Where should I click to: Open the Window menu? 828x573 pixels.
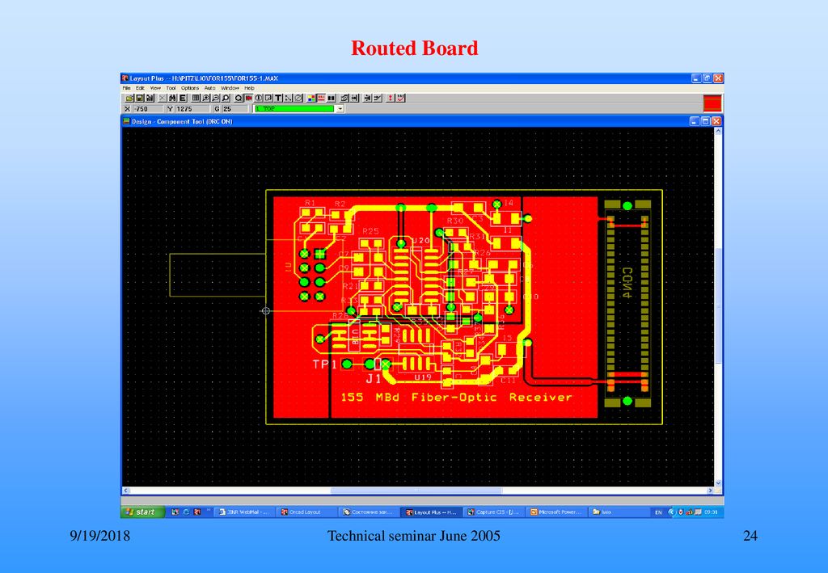(230, 88)
